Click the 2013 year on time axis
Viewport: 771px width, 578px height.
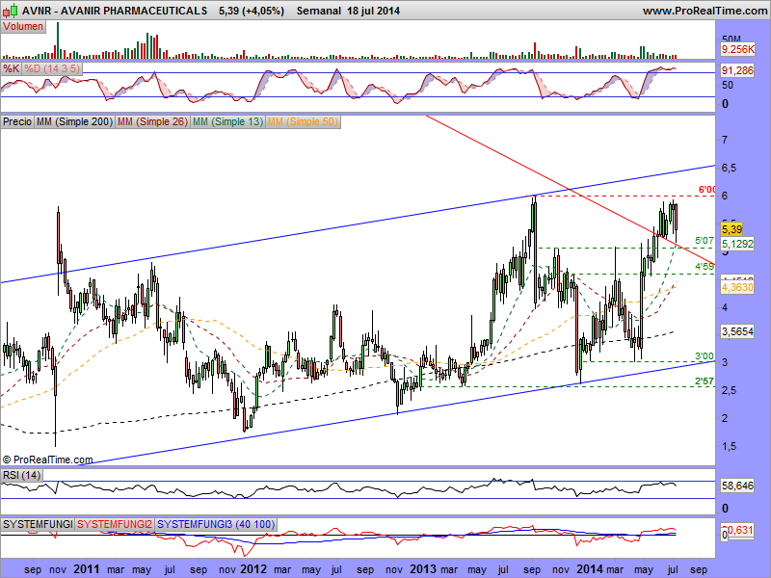pos(423,569)
